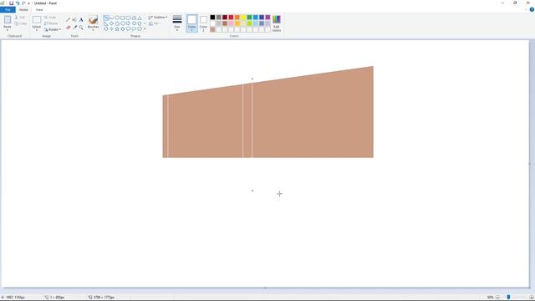Choose the Rectangle shape in Shapes gallery
This screenshot has width=535, height=301.
[123, 18]
